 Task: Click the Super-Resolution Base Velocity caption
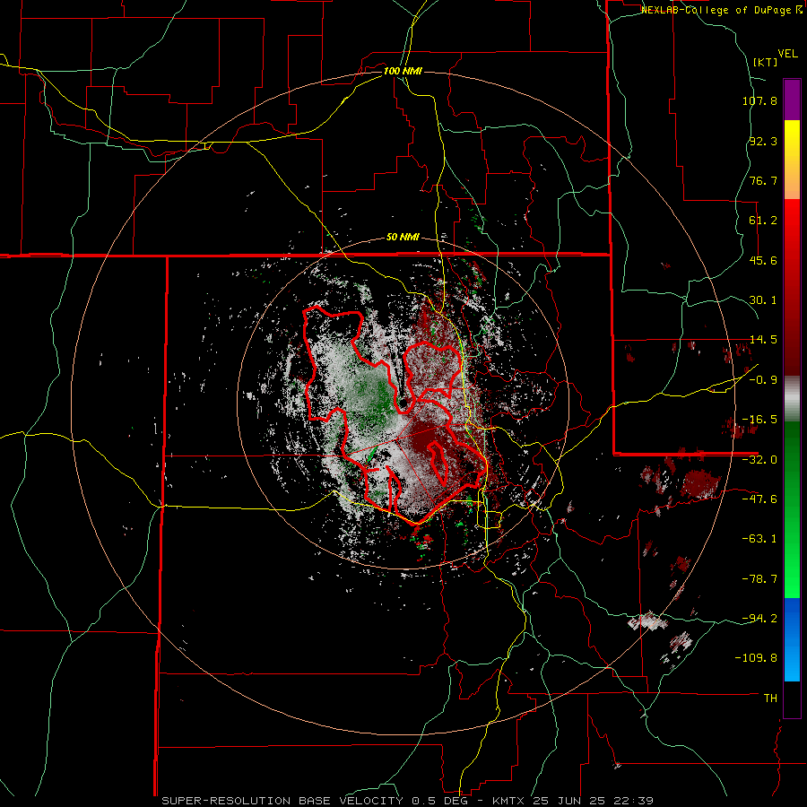(x=408, y=801)
